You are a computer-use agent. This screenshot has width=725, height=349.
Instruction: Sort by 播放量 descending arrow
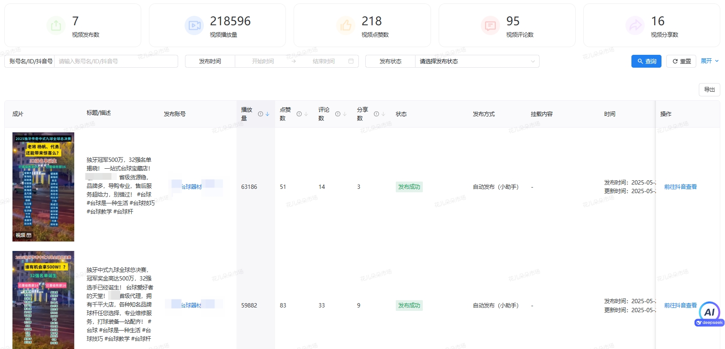(267, 114)
